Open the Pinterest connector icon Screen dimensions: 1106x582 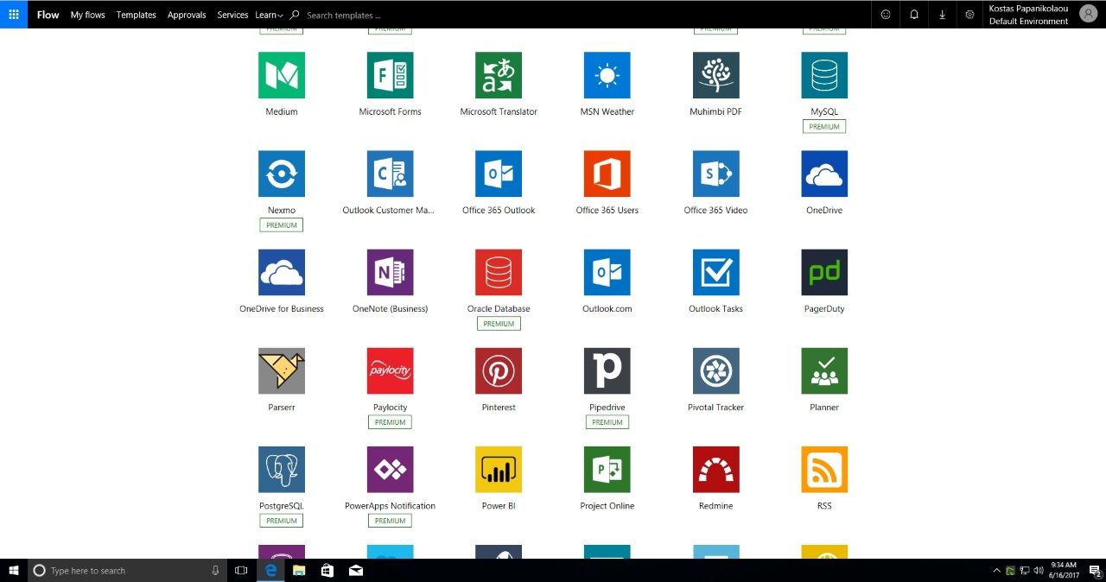point(499,370)
